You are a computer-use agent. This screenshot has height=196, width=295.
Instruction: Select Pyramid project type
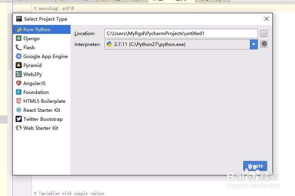(42, 65)
